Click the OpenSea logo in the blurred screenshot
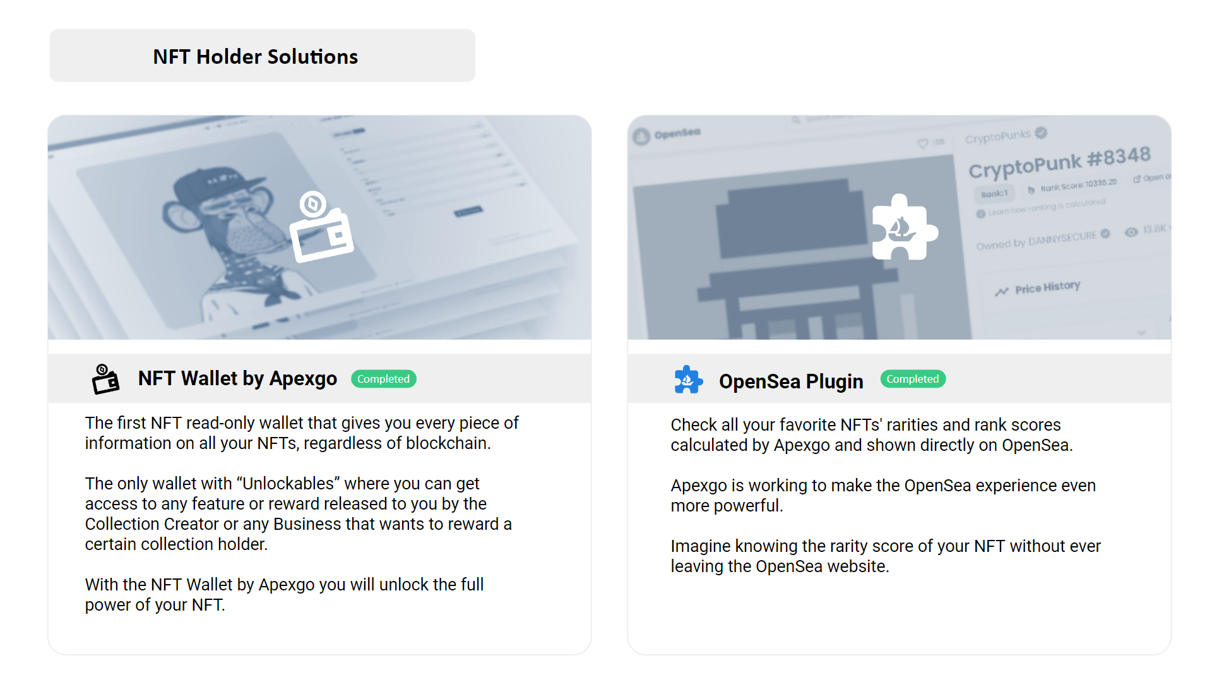Screen dimensions: 1212x682 [x=641, y=136]
